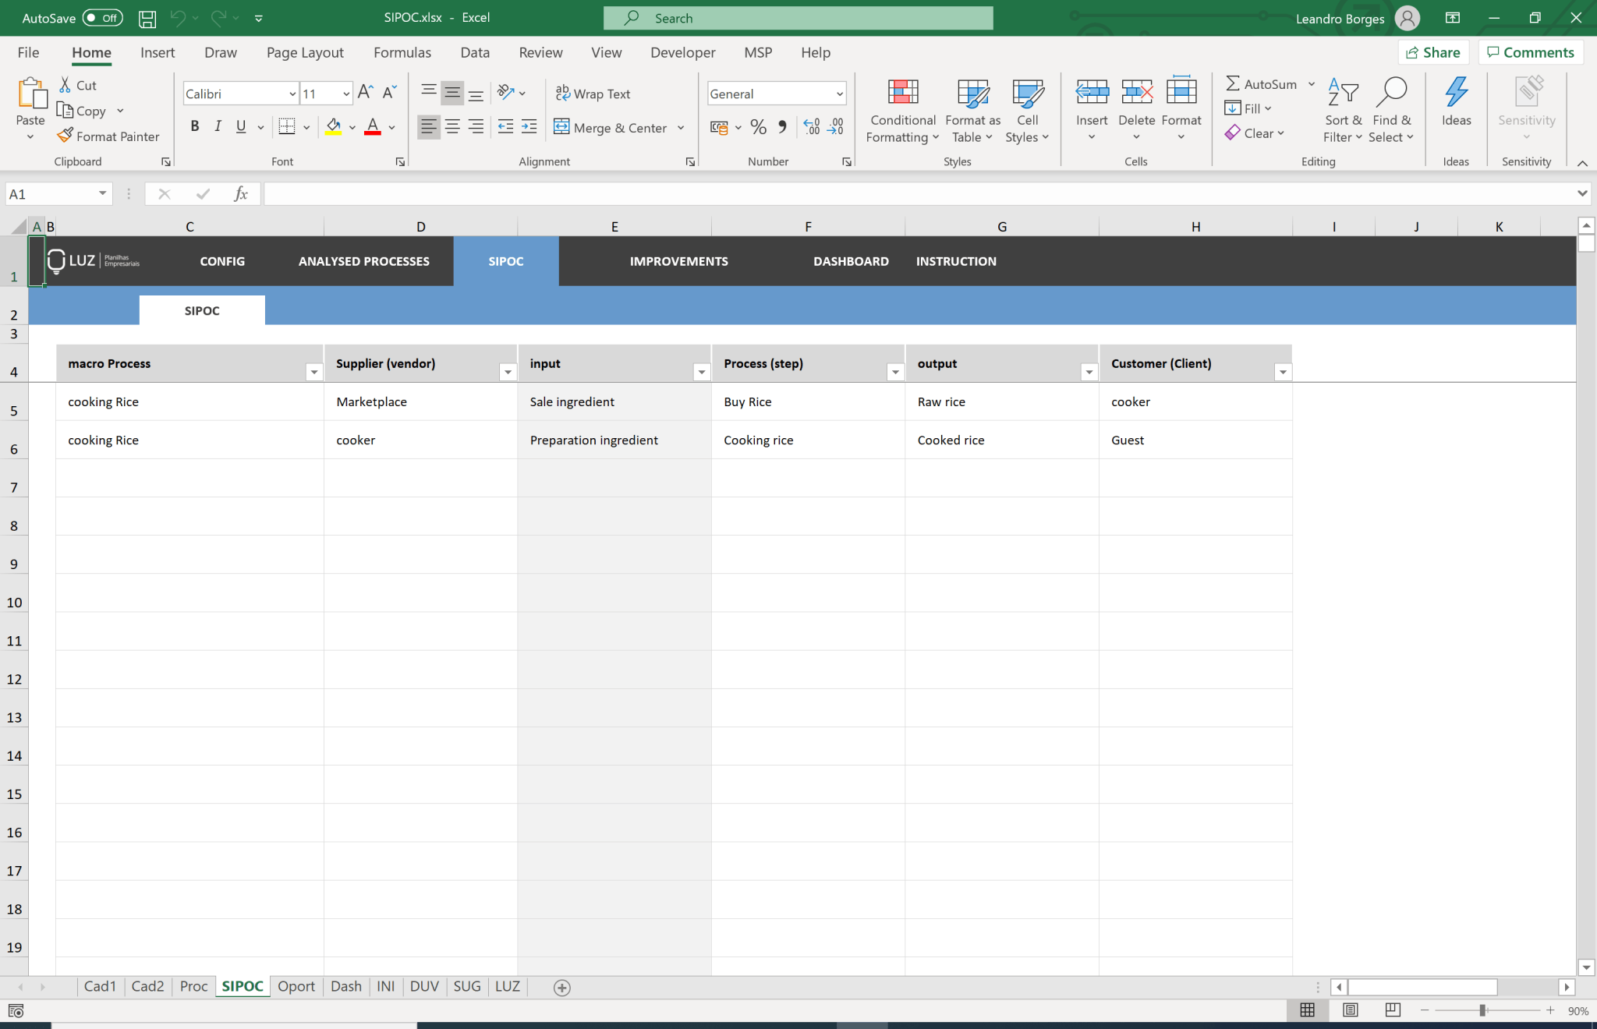The image size is (1597, 1029).
Task: Select the Format Painter tool
Action: point(108,136)
